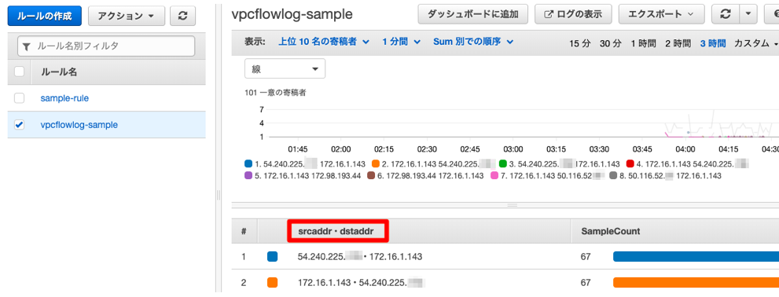Viewport: 779px width, 297px height.
Task: Check the sample-rule checkbox
Action: coord(20,98)
